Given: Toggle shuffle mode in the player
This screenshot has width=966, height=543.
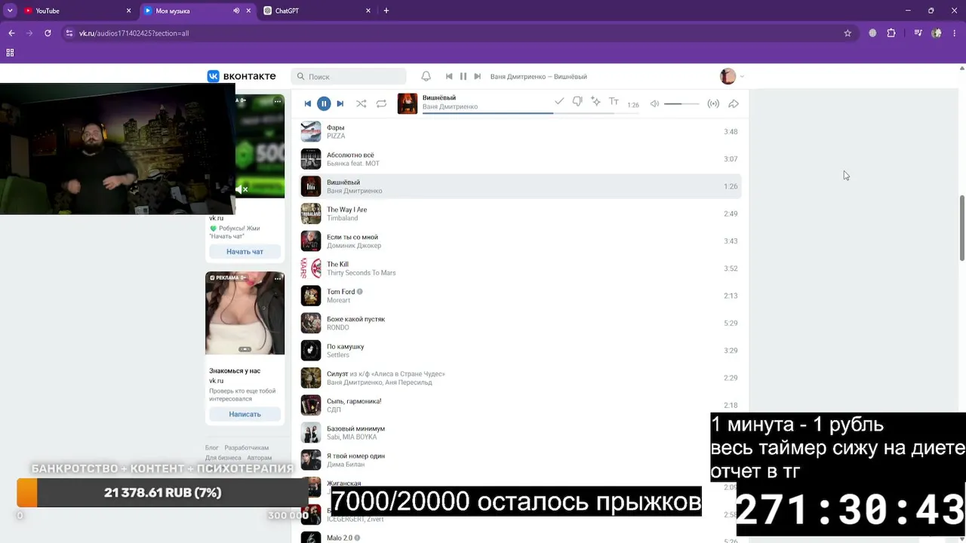Looking at the screenshot, I should click(361, 103).
